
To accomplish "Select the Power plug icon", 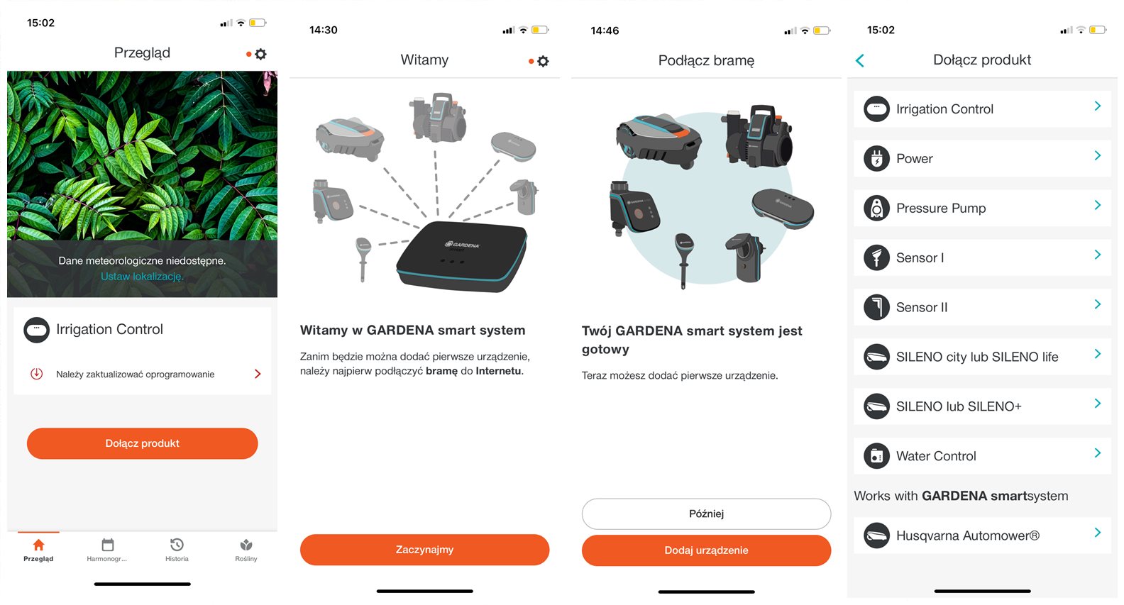I will [876, 158].
